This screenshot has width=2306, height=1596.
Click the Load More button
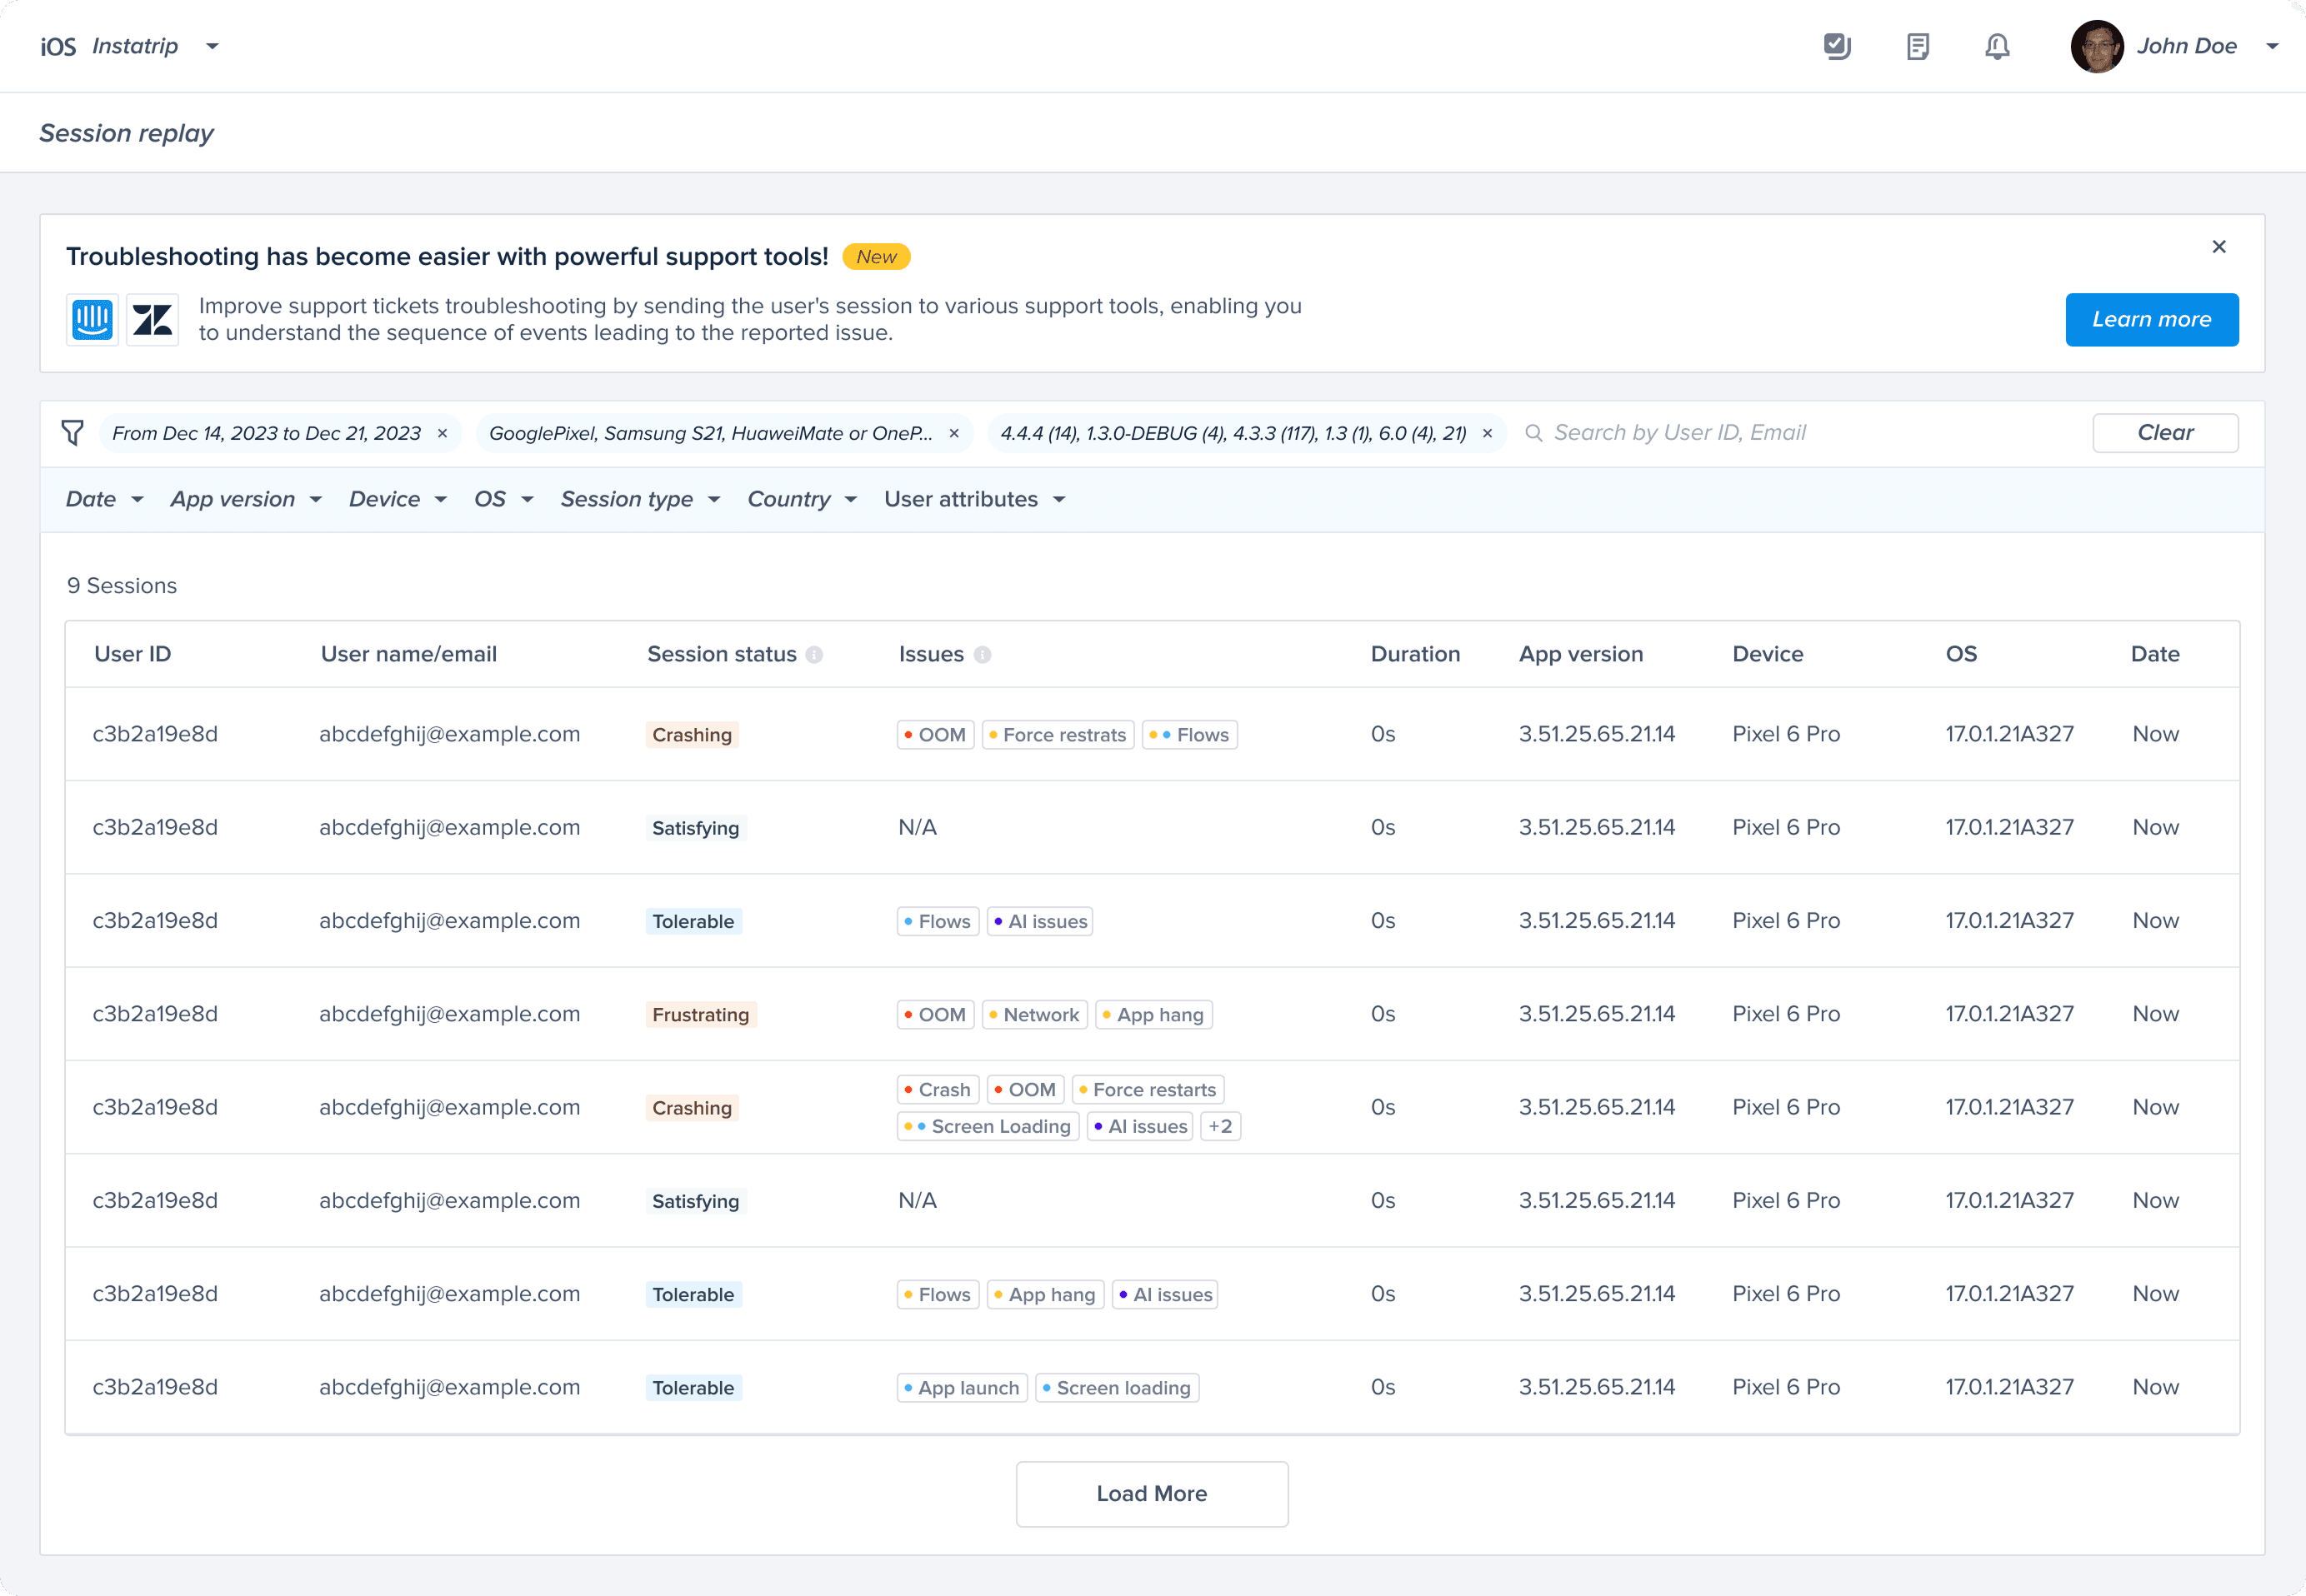[1152, 1494]
